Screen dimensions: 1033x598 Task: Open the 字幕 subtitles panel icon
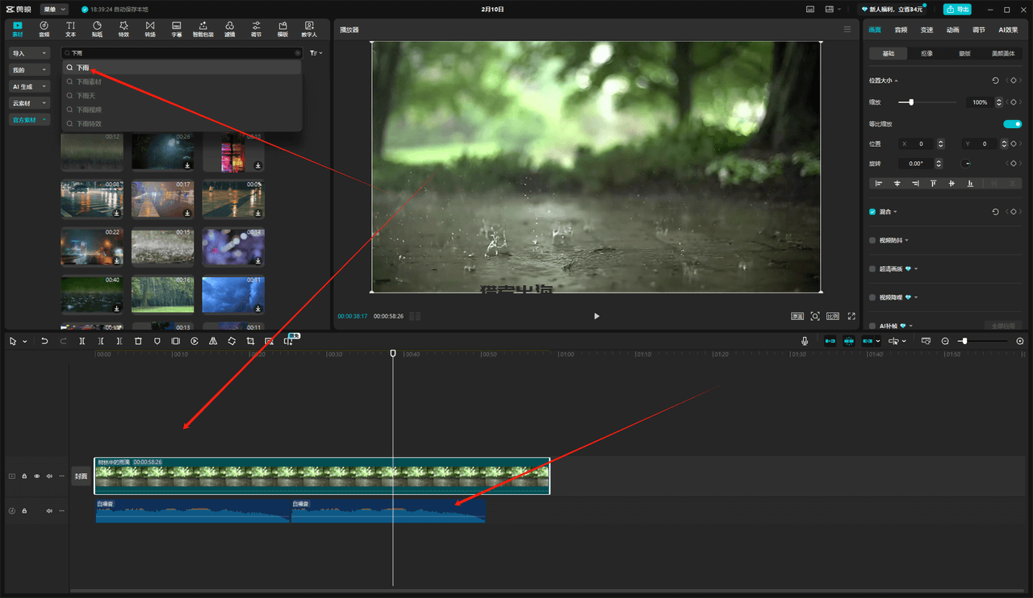[x=177, y=29]
